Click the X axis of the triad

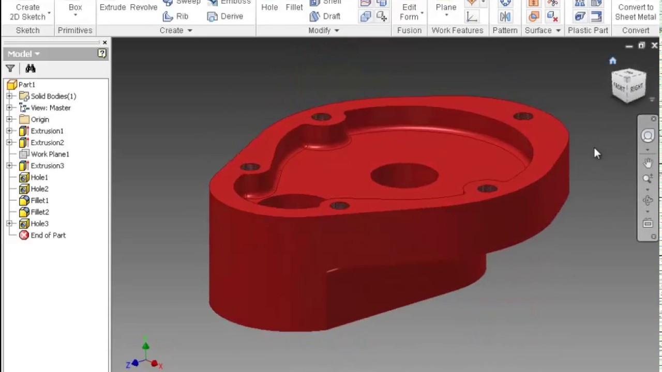155,364
